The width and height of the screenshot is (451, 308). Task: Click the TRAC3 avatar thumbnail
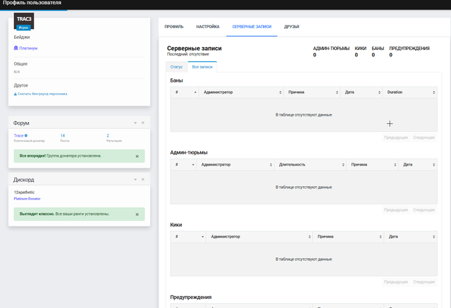pos(24,21)
